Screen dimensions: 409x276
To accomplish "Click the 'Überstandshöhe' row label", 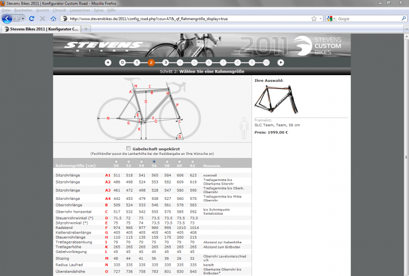I will tap(70, 271).
